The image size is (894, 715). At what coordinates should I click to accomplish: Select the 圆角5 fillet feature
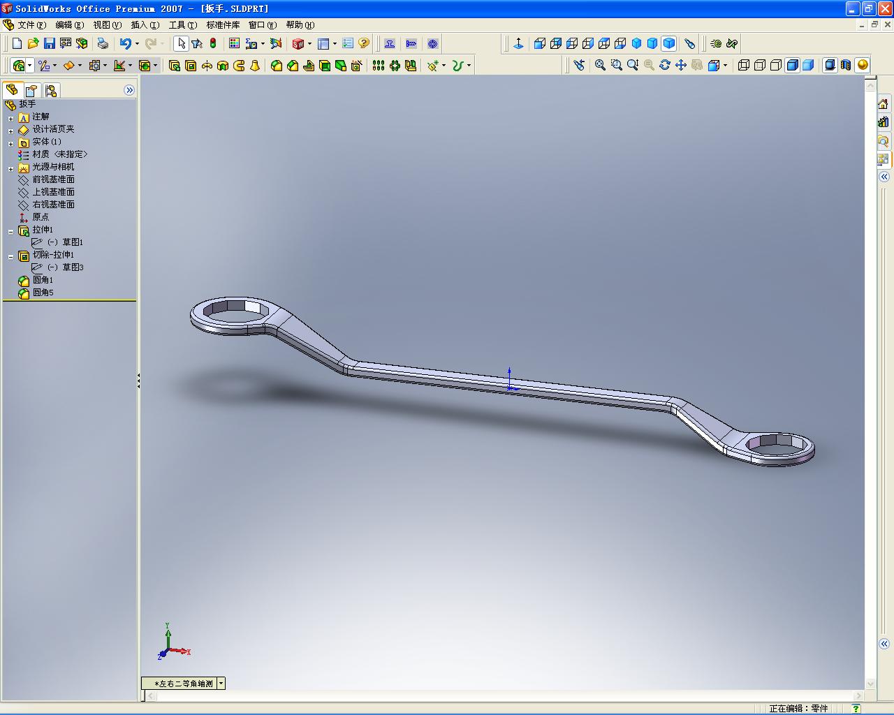click(x=43, y=293)
